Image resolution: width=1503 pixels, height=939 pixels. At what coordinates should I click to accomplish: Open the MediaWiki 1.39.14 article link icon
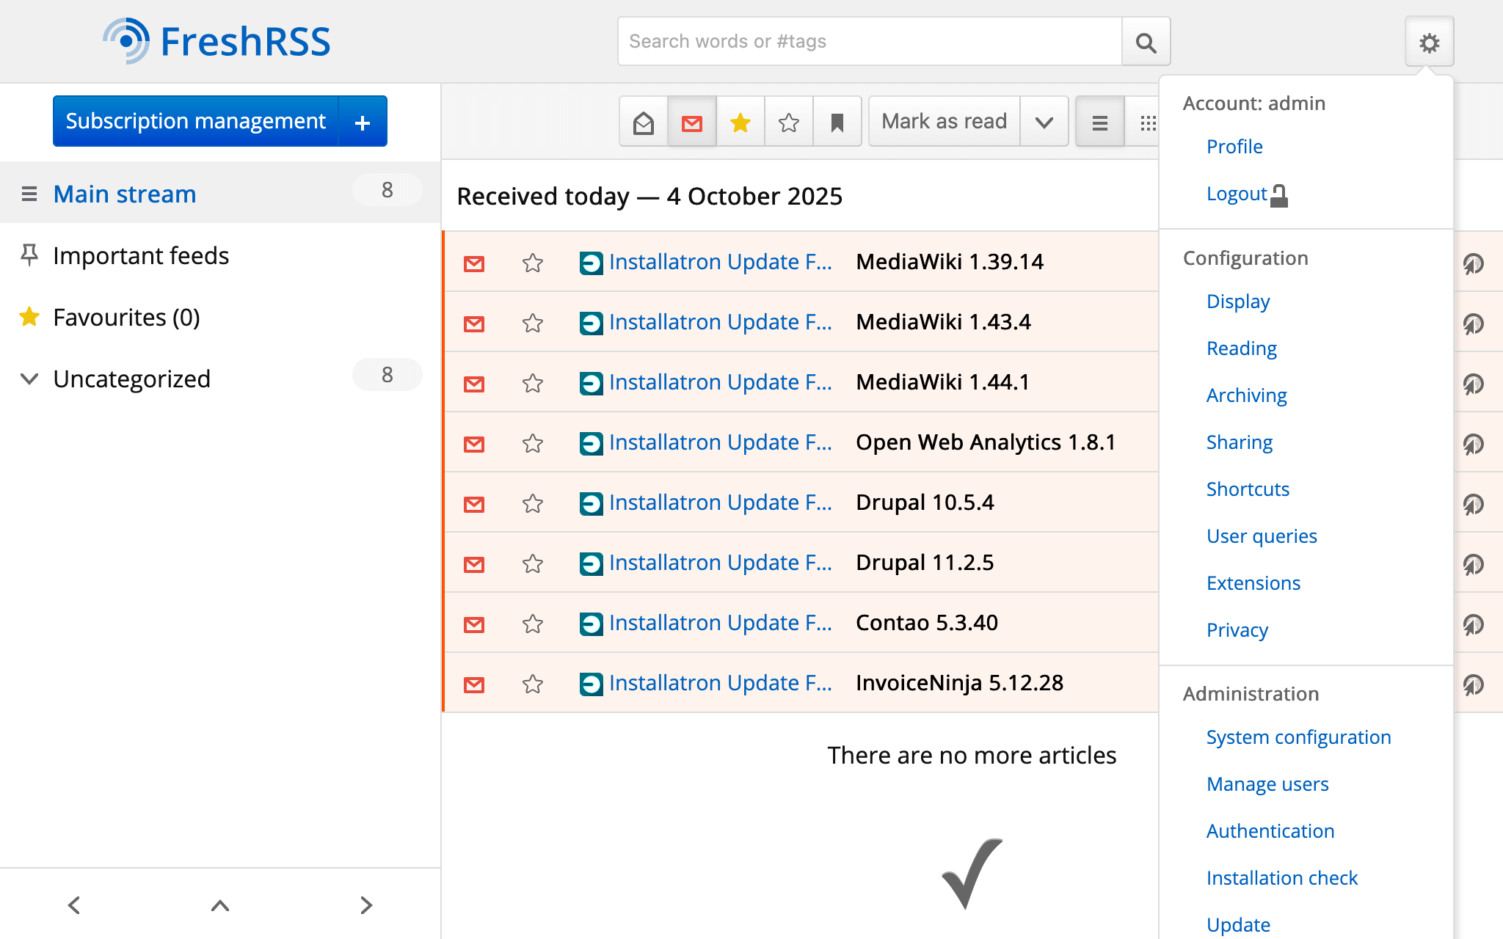(x=1473, y=263)
